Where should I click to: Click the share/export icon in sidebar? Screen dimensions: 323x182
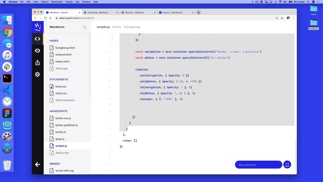[37, 62]
